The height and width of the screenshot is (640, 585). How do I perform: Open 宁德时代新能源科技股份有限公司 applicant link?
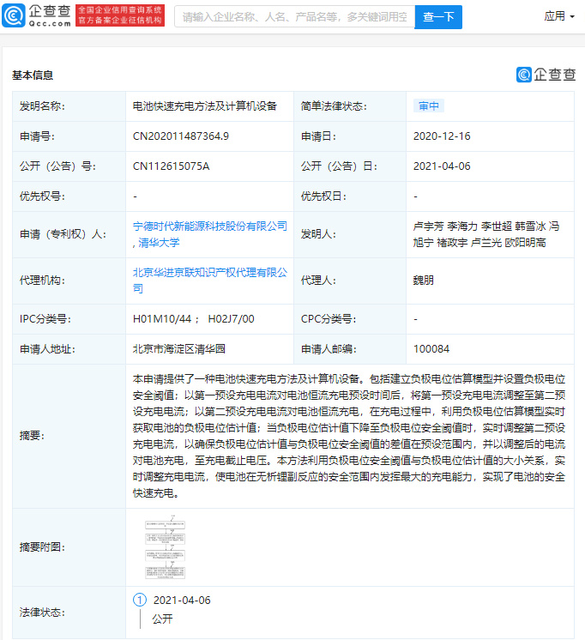point(210,226)
